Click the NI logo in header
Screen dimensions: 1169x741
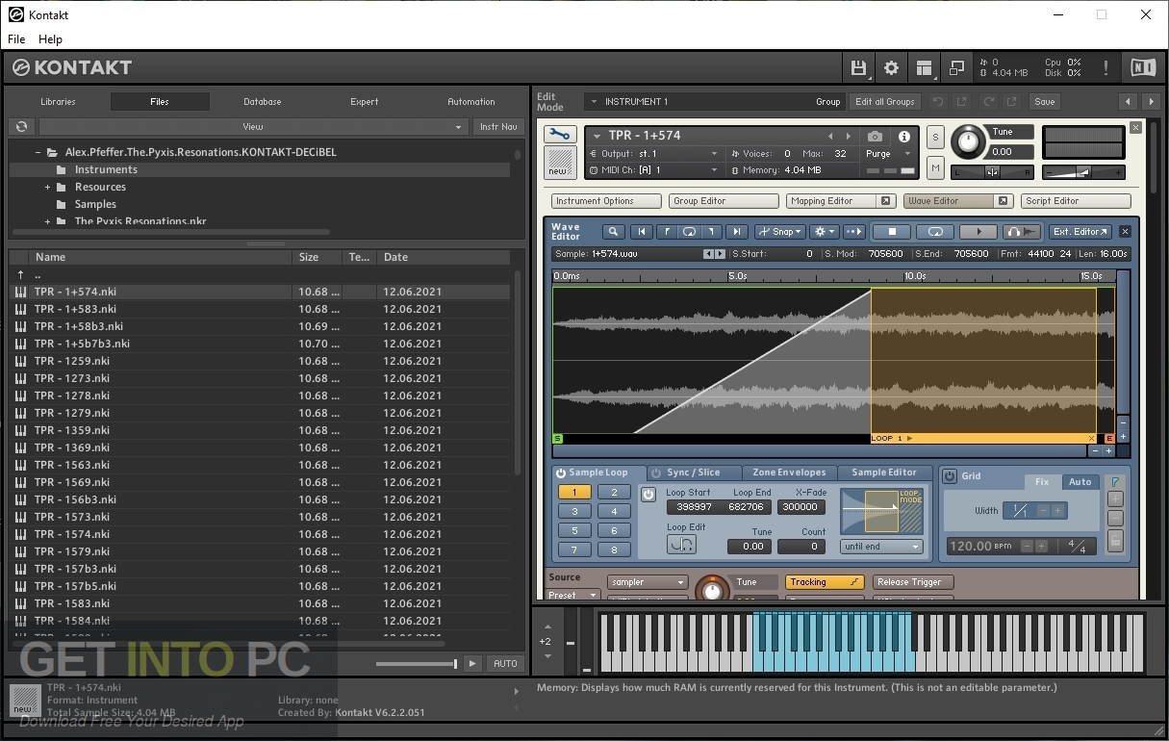[x=1142, y=67]
